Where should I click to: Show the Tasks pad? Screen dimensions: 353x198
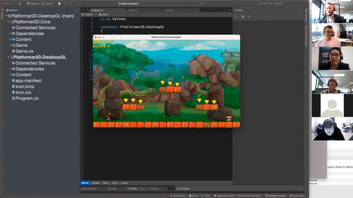pyautogui.click(x=206, y=196)
